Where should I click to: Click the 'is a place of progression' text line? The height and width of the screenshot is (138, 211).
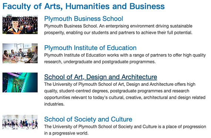pos(125,127)
